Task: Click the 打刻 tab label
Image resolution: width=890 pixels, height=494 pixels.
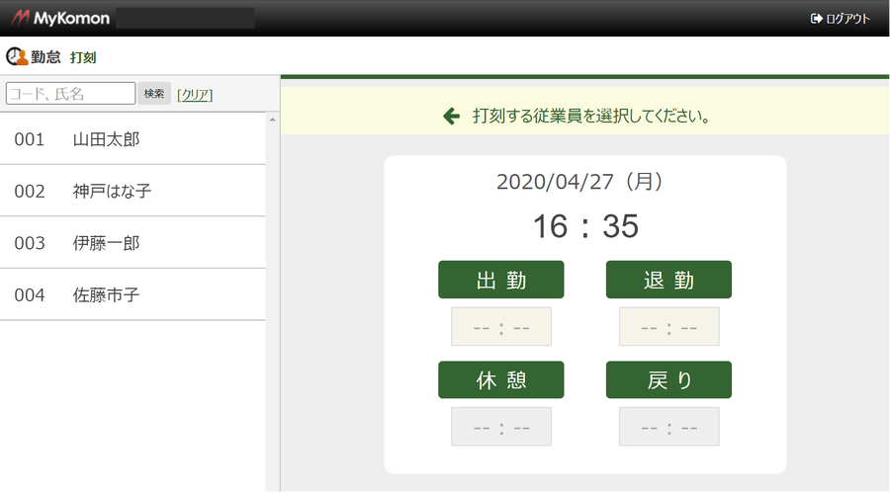Action: (x=83, y=58)
